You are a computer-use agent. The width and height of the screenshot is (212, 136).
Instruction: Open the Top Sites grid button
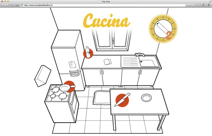12,5
